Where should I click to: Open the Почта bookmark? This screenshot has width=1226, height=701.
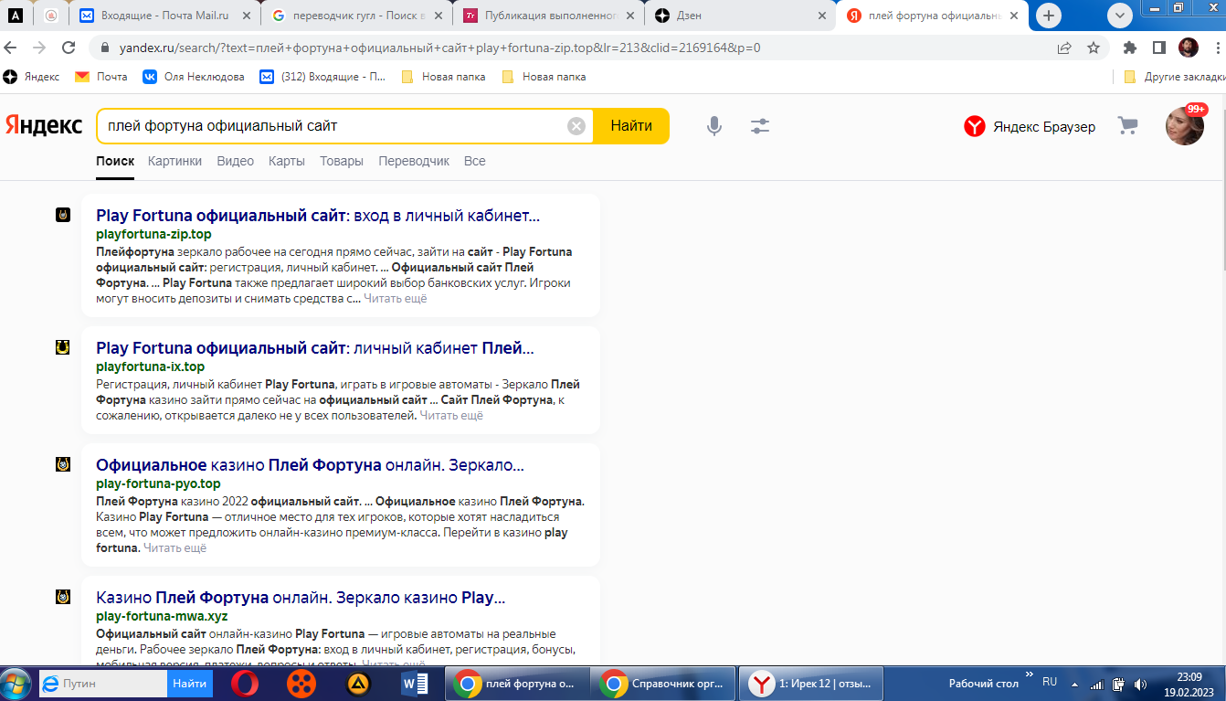click(101, 77)
